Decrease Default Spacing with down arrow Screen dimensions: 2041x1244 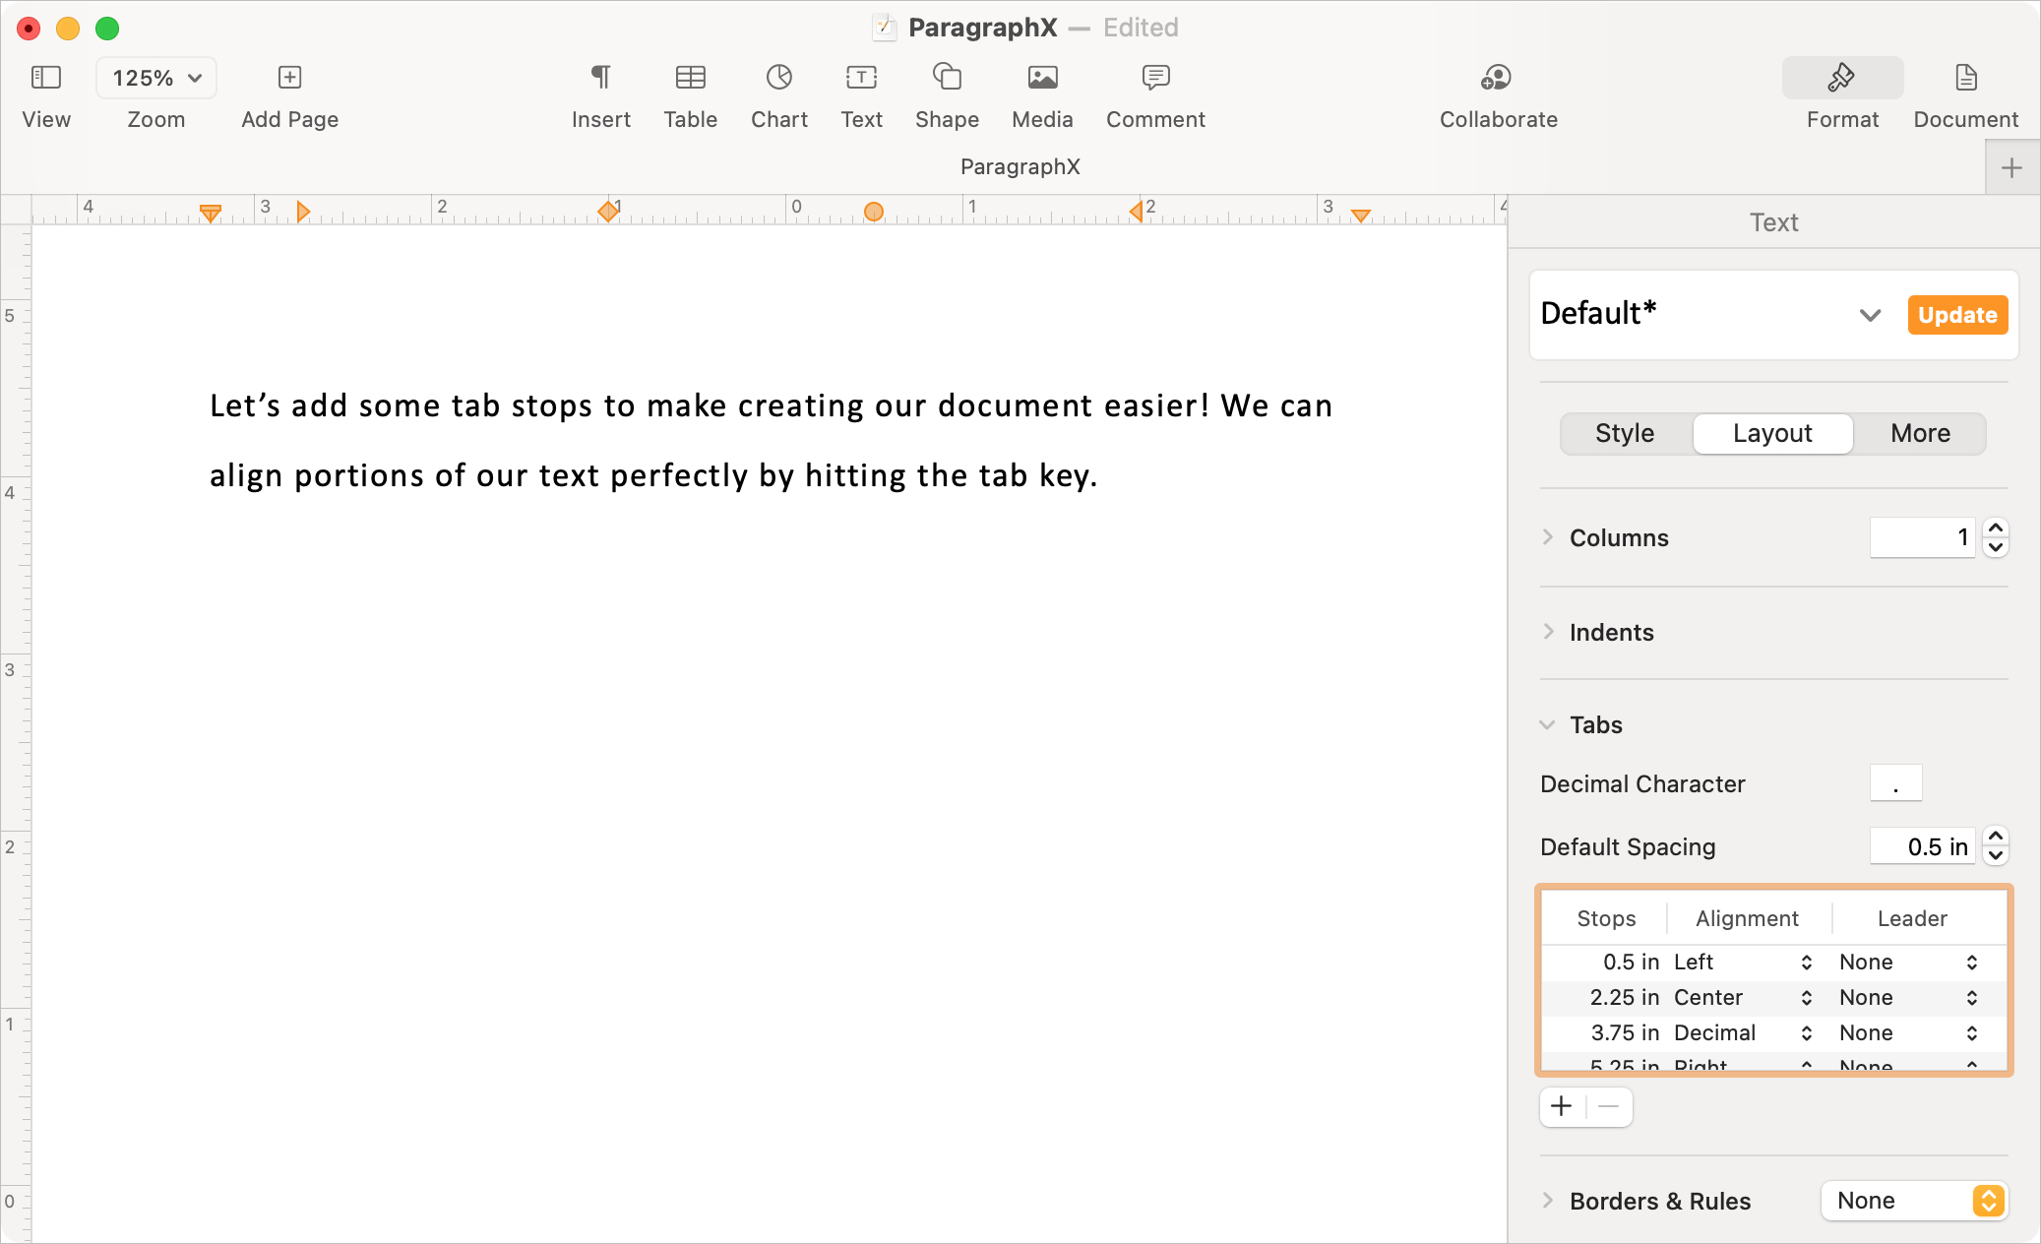click(1996, 856)
